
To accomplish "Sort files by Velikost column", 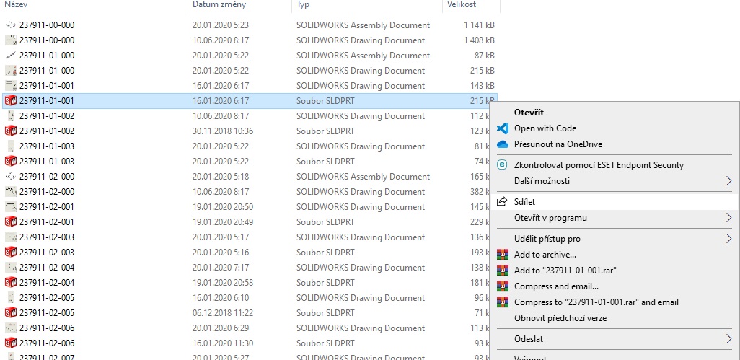I will click(461, 5).
